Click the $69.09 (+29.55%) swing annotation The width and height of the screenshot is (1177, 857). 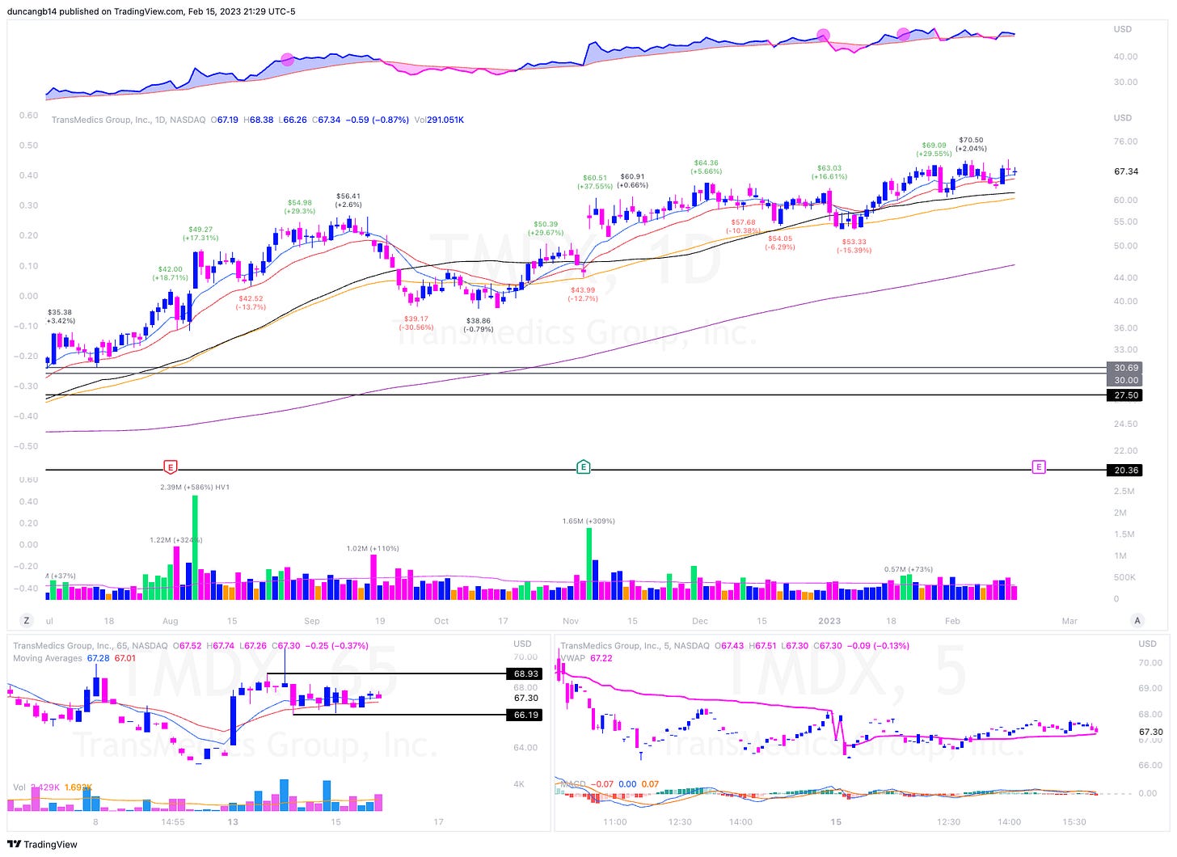(934, 150)
